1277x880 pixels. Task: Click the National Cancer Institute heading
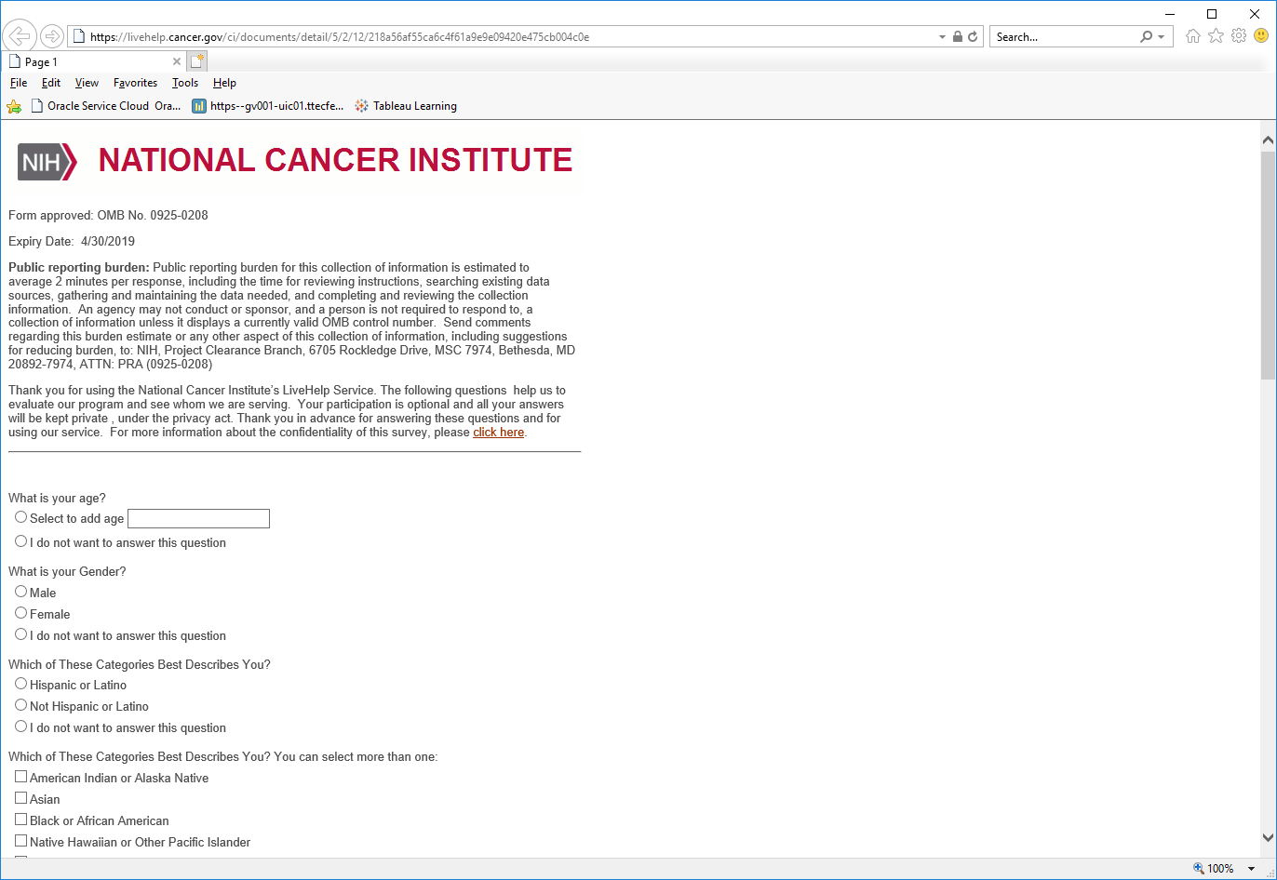(x=335, y=160)
